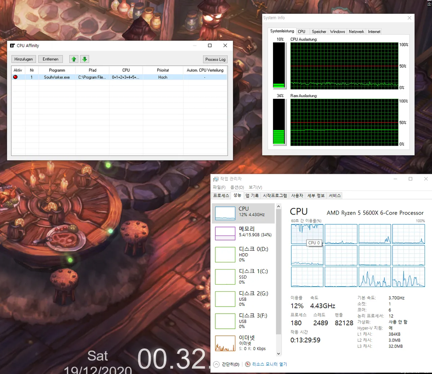The width and height of the screenshot is (432, 374).
Task: Select the CPU performance thumbnail graph
Action: (x=225, y=213)
